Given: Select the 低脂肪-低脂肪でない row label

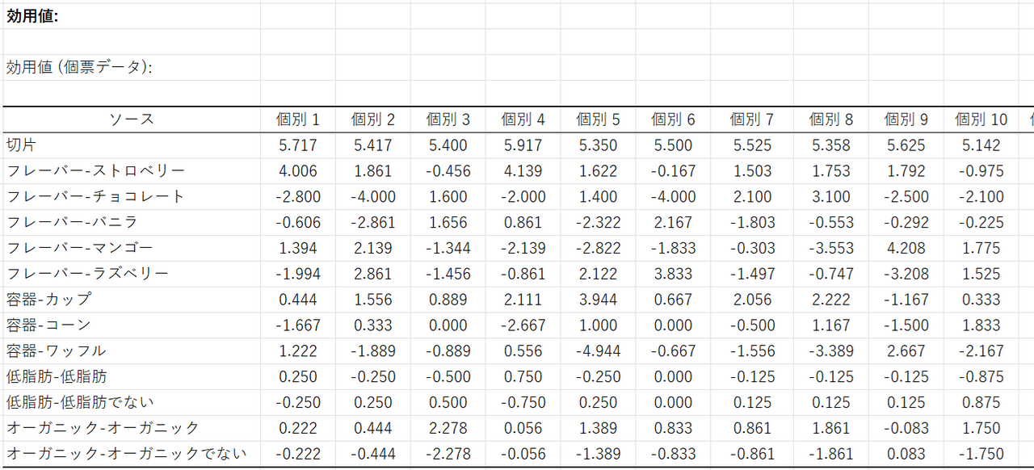Looking at the screenshot, I should (x=80, y=402).
